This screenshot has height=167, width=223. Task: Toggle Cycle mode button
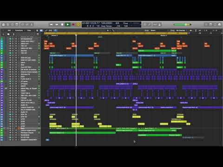tap(78, 25)
